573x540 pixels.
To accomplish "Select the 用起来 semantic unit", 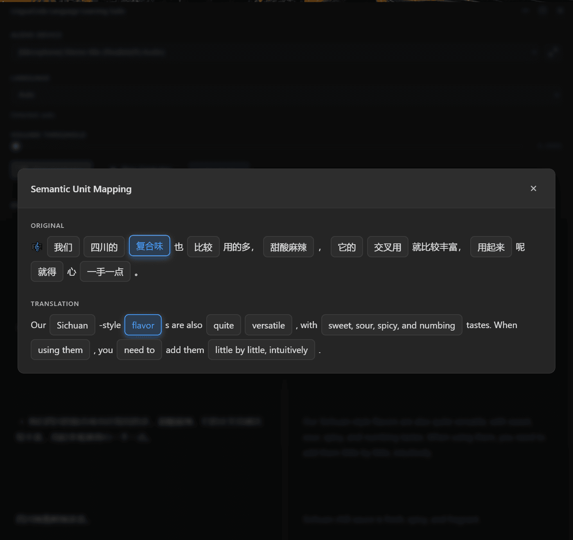I will (491, 247).
